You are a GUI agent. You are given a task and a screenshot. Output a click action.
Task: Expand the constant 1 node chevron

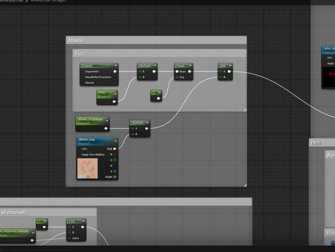click(45, 221)
